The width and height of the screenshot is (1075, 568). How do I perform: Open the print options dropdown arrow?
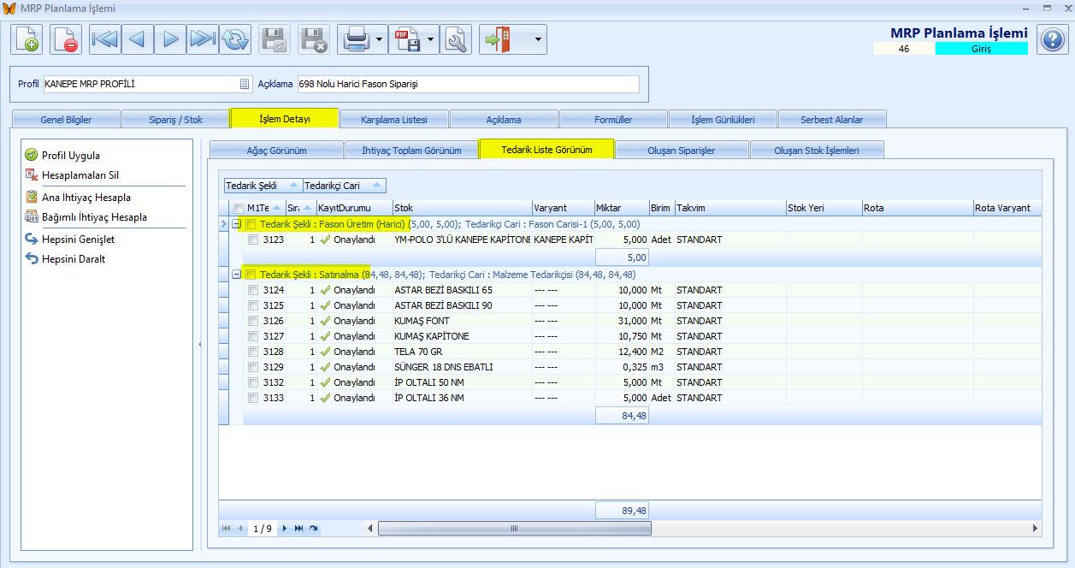[380, 39]
